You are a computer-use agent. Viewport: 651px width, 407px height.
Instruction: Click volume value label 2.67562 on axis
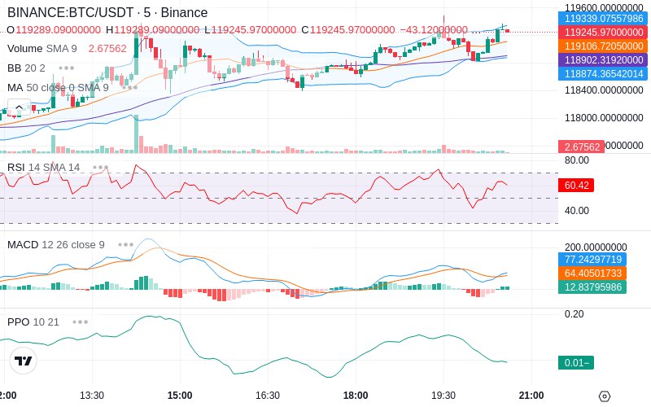(x=581, y=147)
